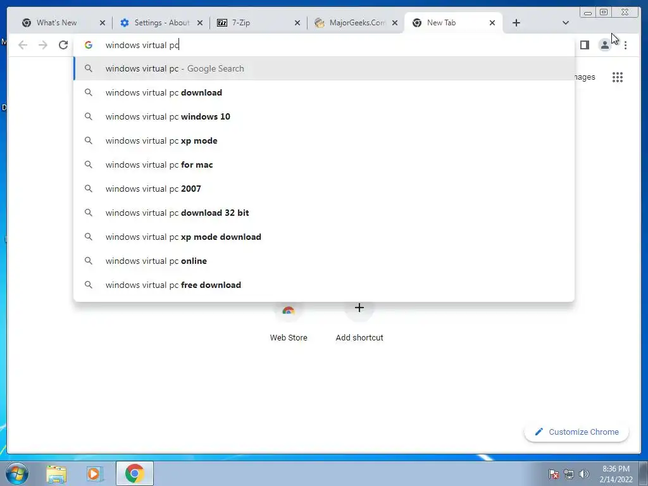The width and height of the screenshot is (648, 486).
Task: Click the Google icon in the address bar
Action: click(89, 45)
